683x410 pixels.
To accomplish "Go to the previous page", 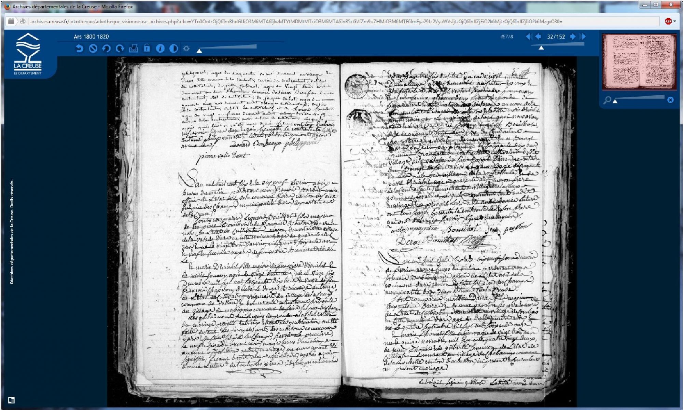I will [538, 37].
